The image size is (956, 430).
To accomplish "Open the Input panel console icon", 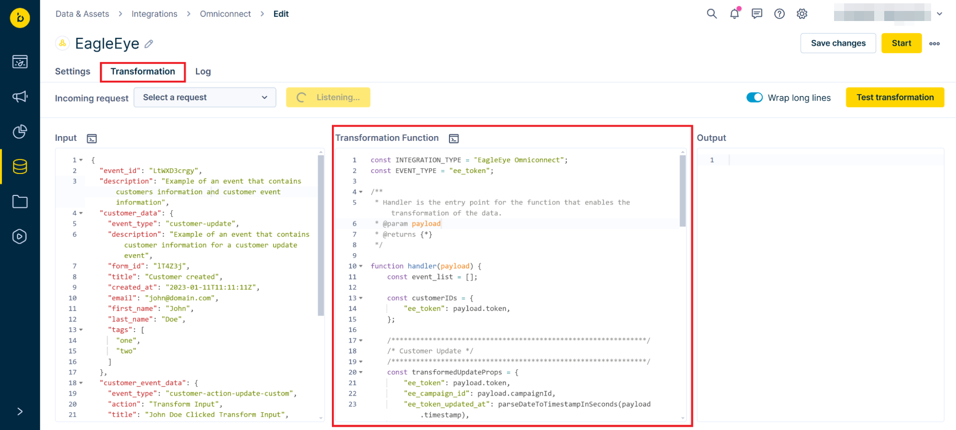I will pos(92,139).
